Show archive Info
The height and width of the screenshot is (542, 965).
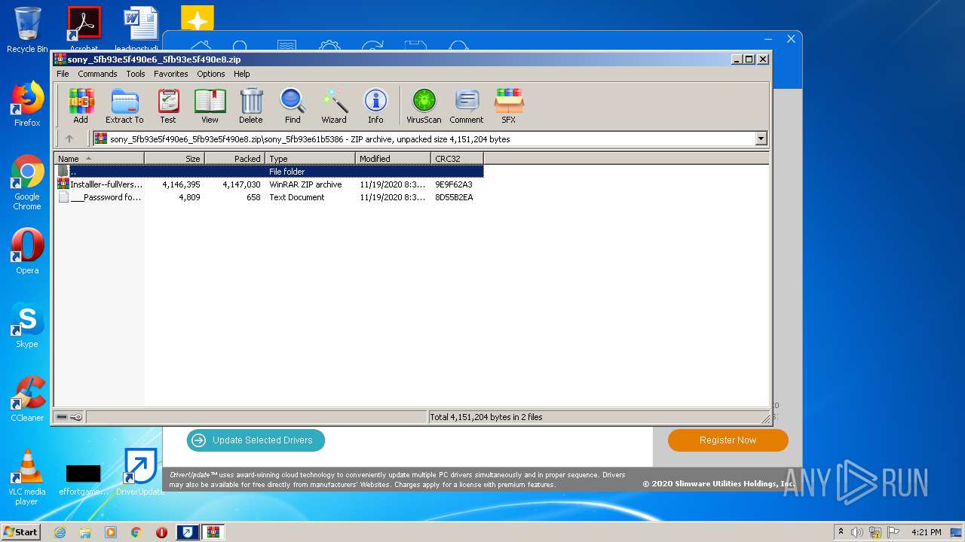pos(375,105)
